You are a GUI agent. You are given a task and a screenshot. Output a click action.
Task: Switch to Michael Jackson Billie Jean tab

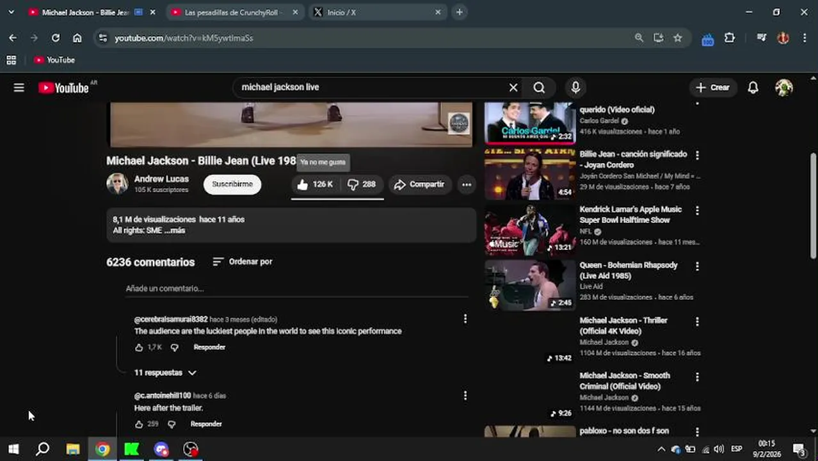coord(83,12)
